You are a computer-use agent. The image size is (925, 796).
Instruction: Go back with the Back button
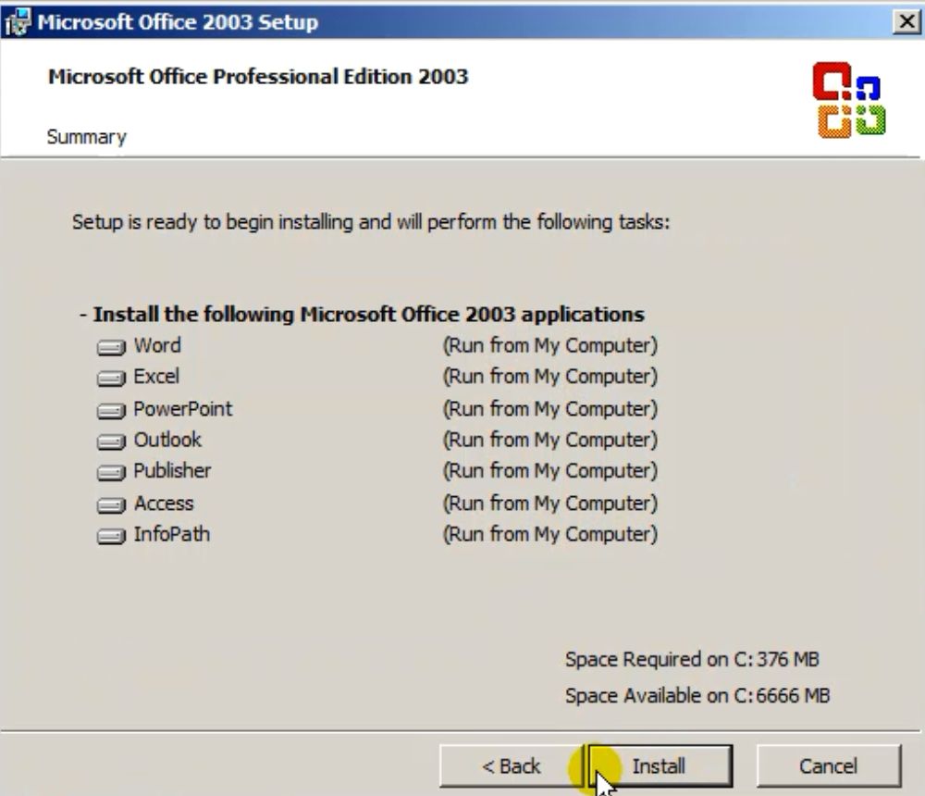coord(511,765)
